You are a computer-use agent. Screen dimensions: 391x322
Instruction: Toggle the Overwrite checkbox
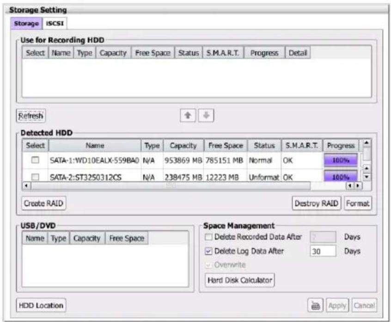(x=208, y=265)
